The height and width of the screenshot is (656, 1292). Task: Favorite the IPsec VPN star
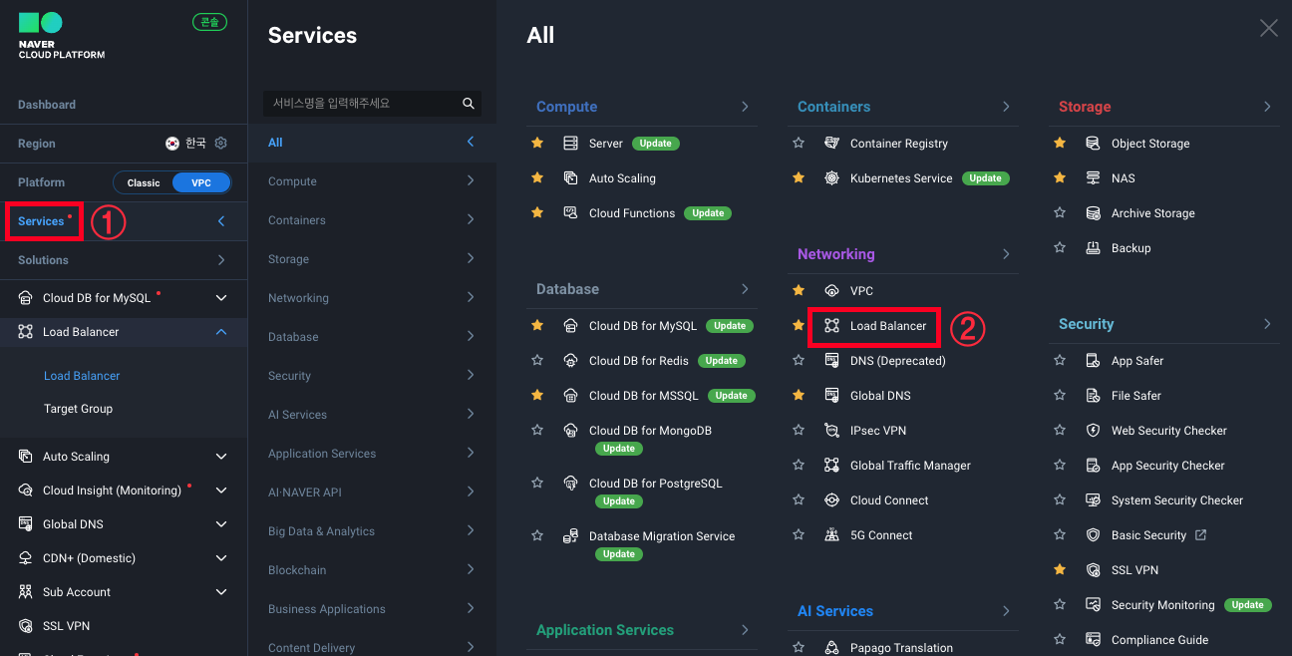799,430
